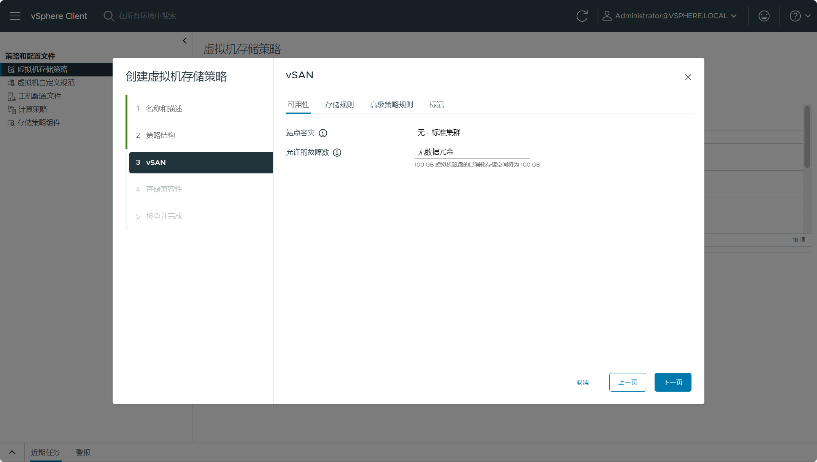
Task: Expand the Administrator@VSPHERE.LOCAL user menu
Action: [734, 16]
